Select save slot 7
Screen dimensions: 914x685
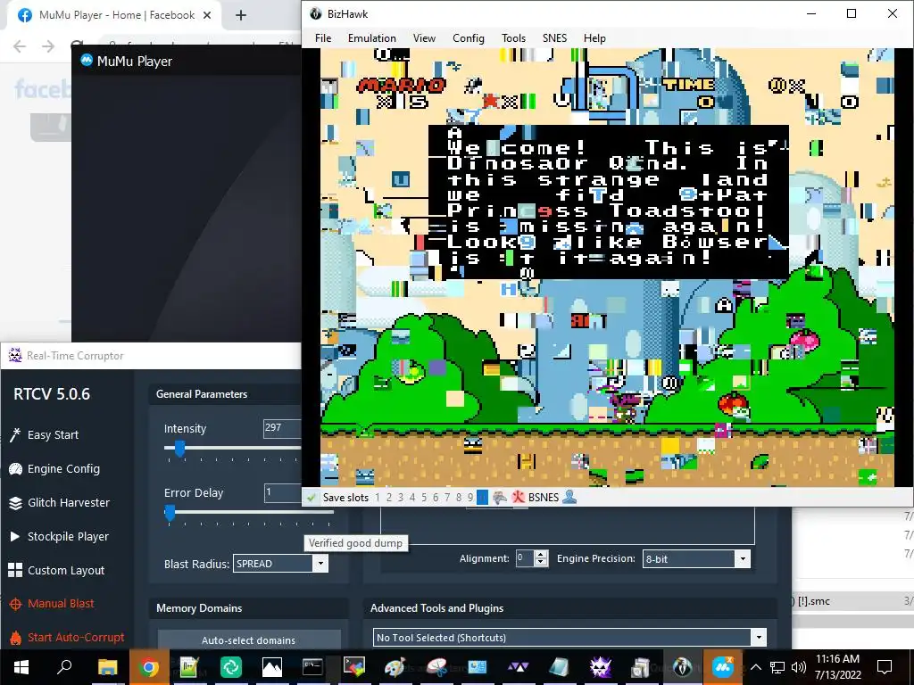[447, 498]
